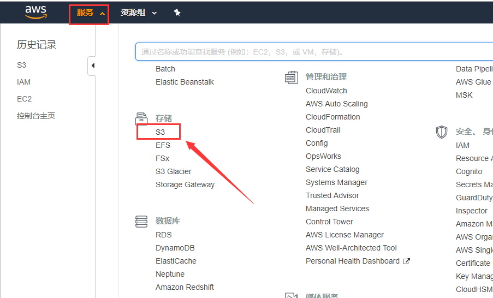Open Cognito service
The image size is (493, 298).
click(469, 171)
